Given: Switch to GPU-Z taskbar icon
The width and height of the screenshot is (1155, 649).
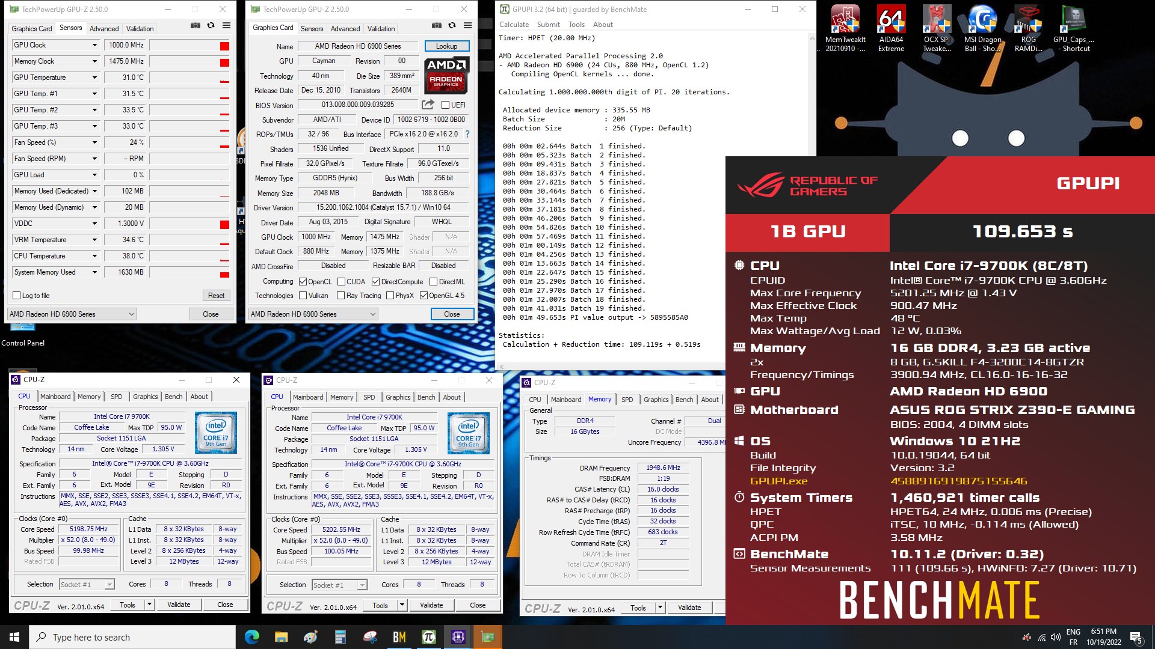Looking at the screenshot, I should pos(487,637).
